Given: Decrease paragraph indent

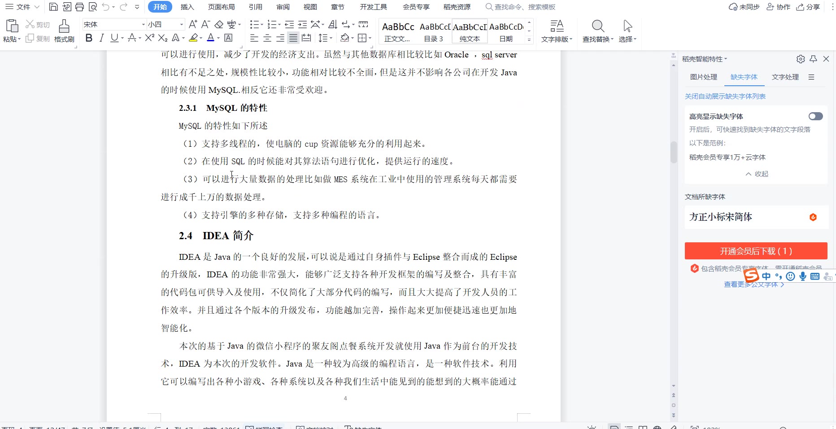Looking at the screenshot, I should 289,24.
